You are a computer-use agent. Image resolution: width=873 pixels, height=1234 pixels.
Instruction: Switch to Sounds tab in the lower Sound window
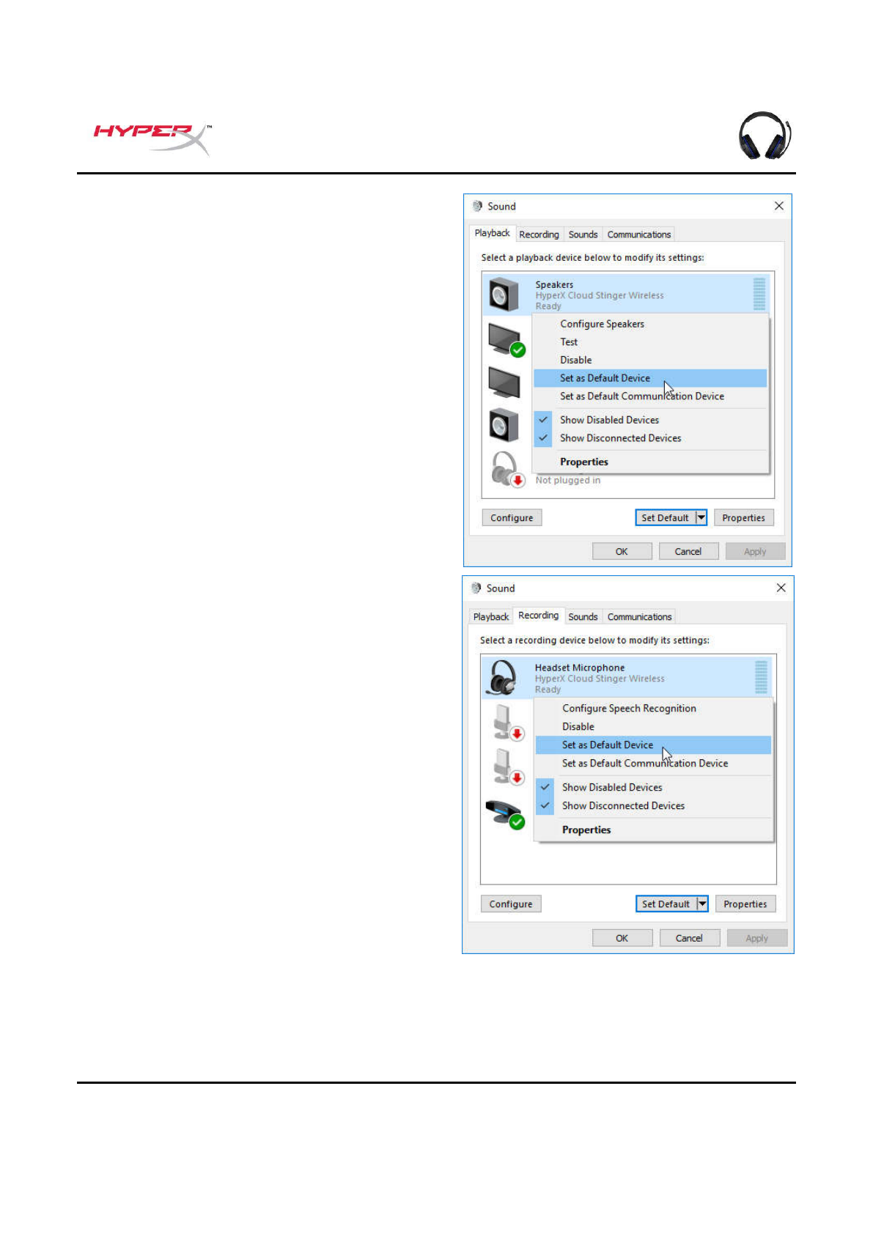click(583, 617)
